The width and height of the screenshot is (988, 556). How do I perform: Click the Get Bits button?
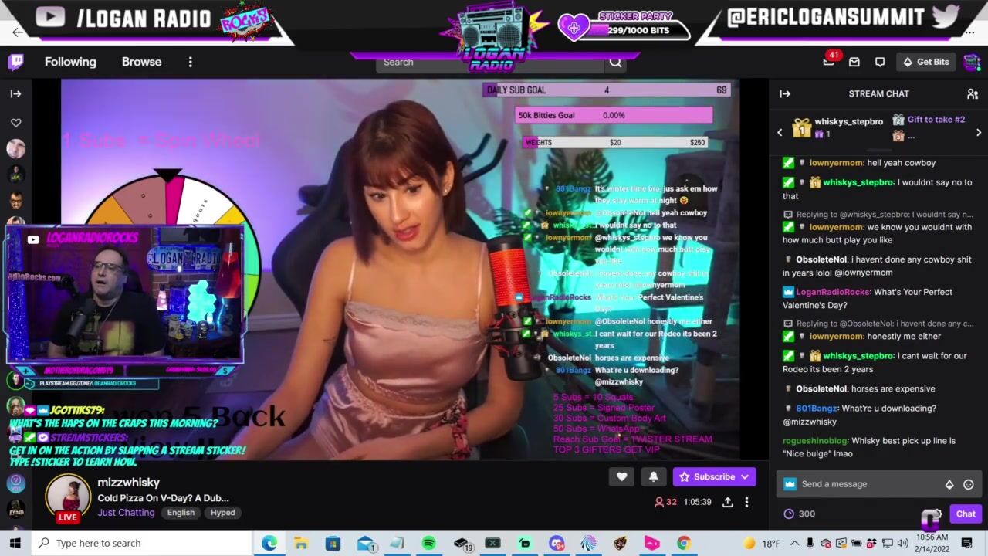(x=925, y=62)
